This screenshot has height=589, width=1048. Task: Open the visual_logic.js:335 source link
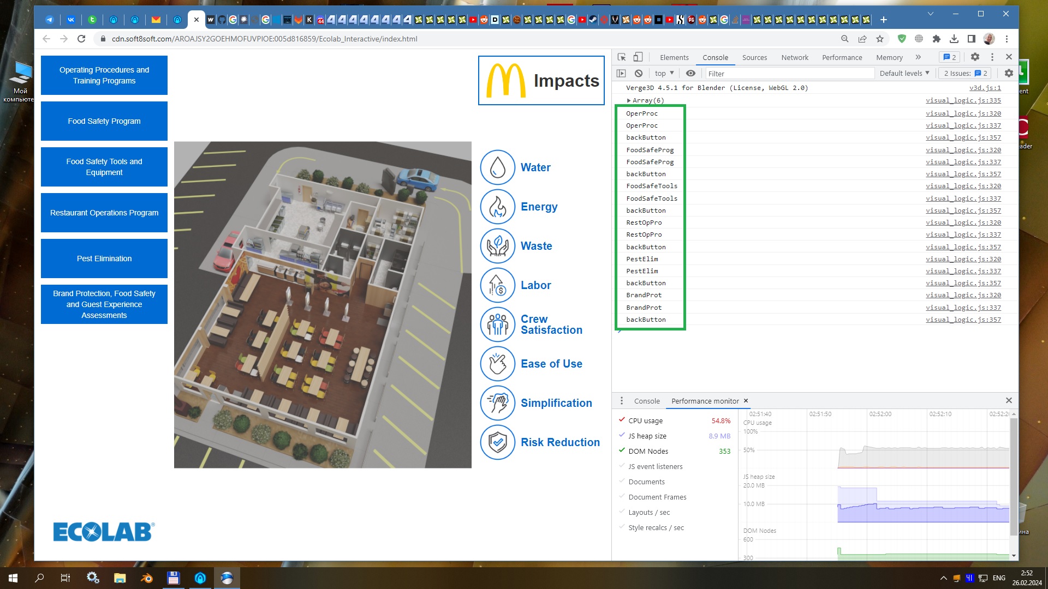pos(963,100)
